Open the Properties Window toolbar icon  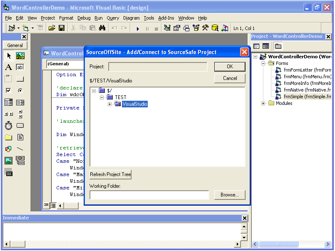(177, 28)
